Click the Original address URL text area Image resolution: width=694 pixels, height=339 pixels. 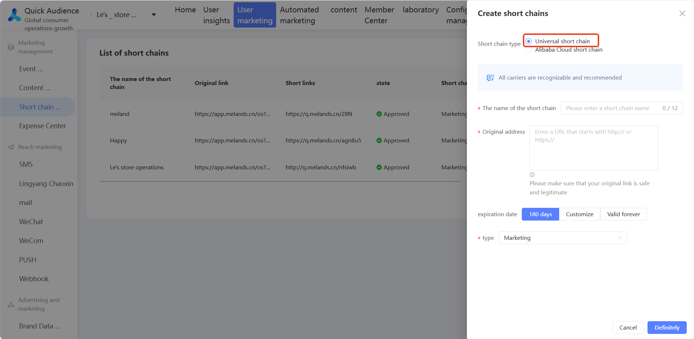[x=593, y=148]
